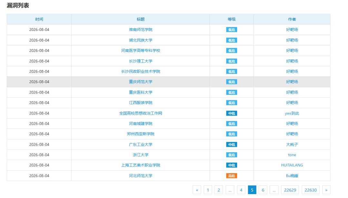Click the 高危 badge for 河北师范大学
Screen dimensions: 348x198
(231, 176)
